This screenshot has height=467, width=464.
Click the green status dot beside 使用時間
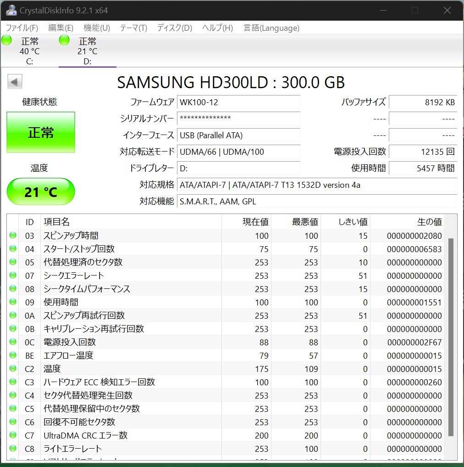click(13, 302)
